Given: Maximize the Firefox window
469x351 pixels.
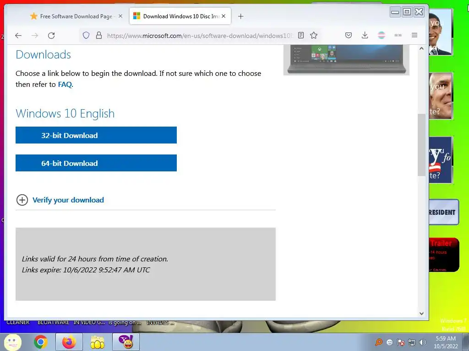Looking at the screenshot, I should 407,12.
